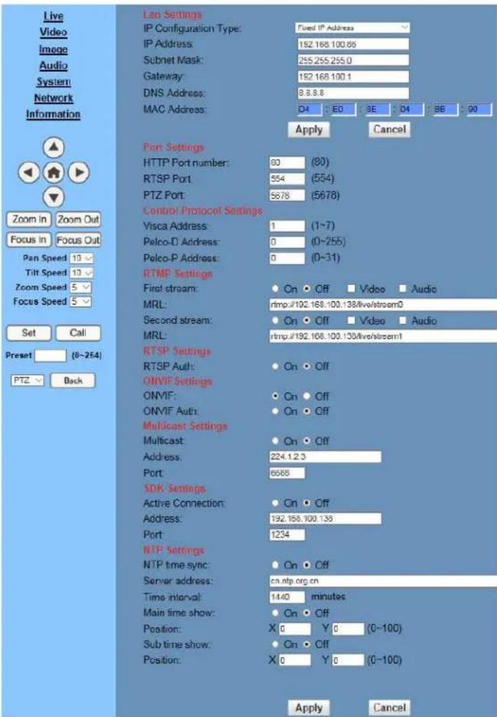Turn First stream On

276,288
